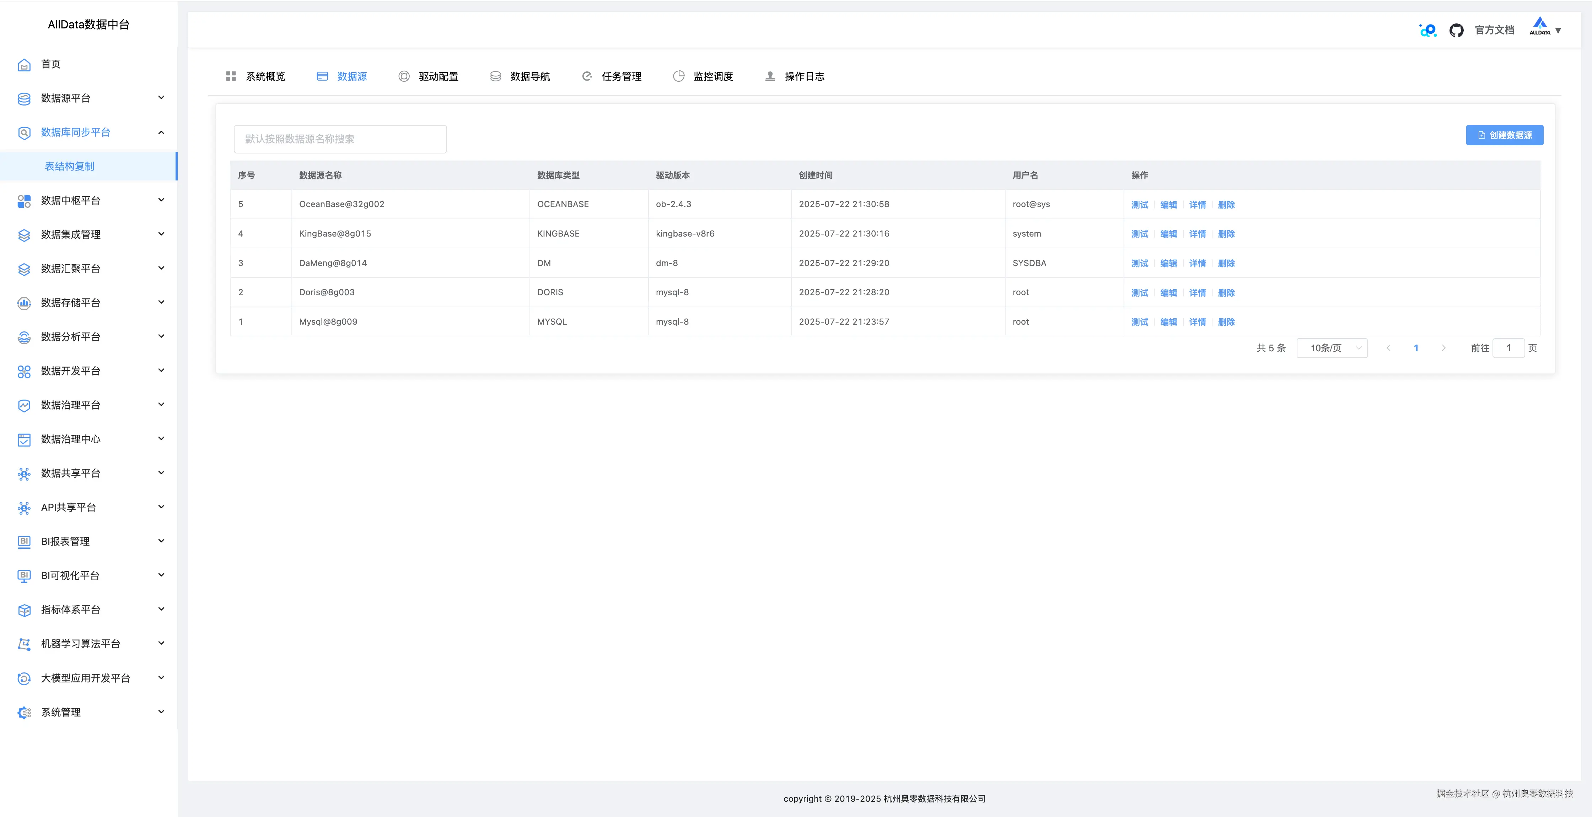
Task: Click the Monitoring Schedule pie-chart icon
Action: [679, 77]
